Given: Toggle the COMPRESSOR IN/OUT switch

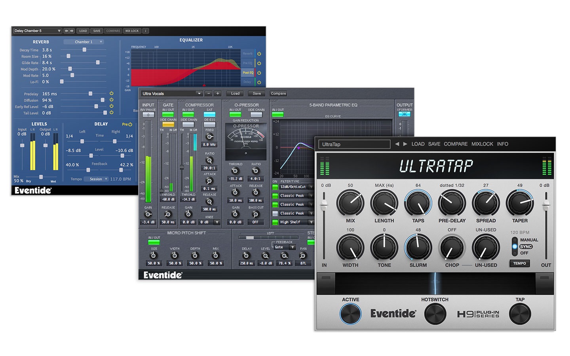Looking at the screenshot, I should (188, 115).
